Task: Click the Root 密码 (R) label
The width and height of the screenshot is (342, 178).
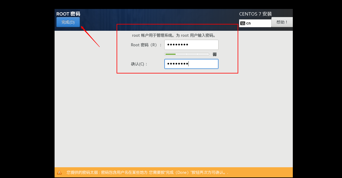Action: (x=146, y=45)
